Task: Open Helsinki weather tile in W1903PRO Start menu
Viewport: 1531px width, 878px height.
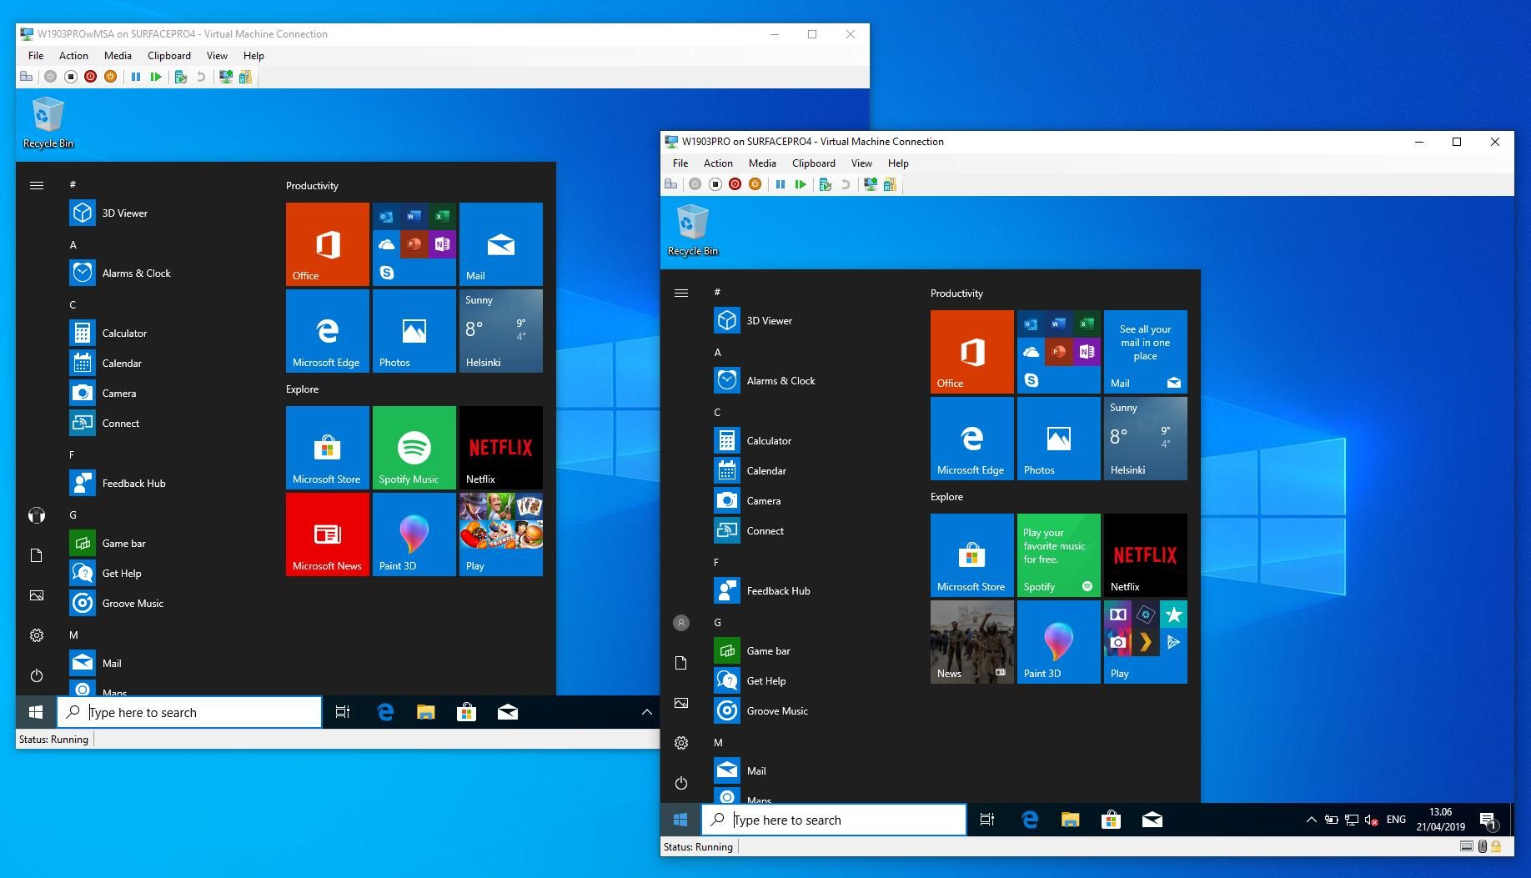Action: coord(1146,439)
